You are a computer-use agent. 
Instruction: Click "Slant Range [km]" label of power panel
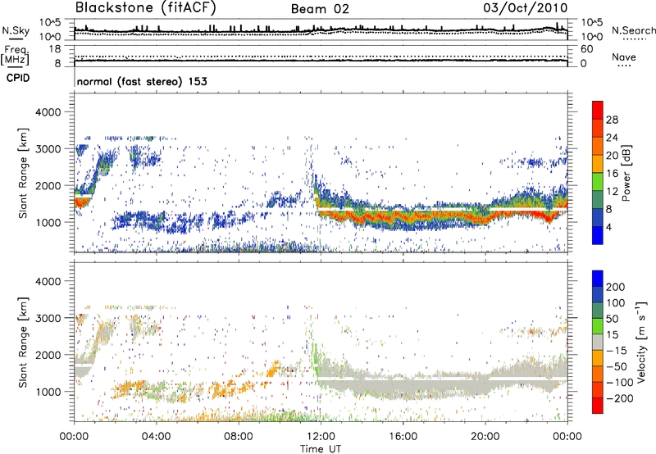[x=23, y=173]
